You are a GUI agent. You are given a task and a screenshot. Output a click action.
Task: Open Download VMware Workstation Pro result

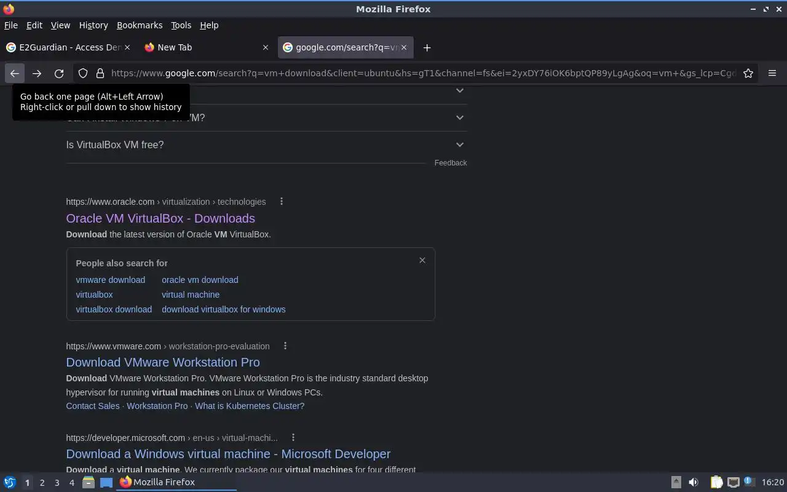tap(163, 362)
